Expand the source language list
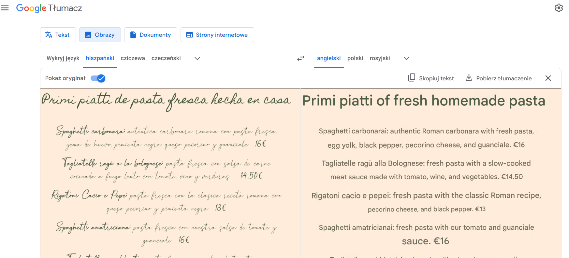The image size is (569, 258). click(197, 59)
